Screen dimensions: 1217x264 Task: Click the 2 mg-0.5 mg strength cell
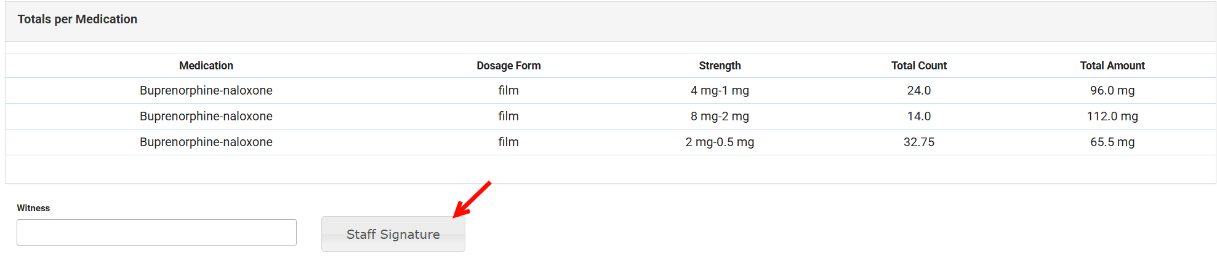click(x=720, y=142)
